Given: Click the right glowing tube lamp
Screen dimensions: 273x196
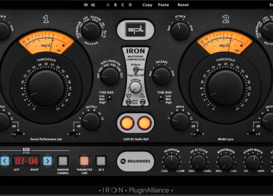Looking at the screenshot, I should point(144,123).
